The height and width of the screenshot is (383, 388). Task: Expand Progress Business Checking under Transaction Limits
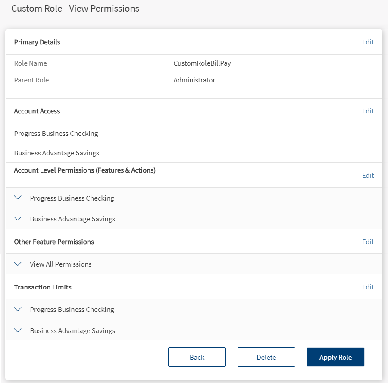coord(18,309)
